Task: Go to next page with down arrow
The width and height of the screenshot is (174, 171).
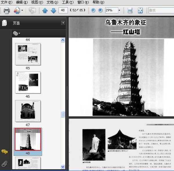Action: pyautogui.click(x=53, y=10)
